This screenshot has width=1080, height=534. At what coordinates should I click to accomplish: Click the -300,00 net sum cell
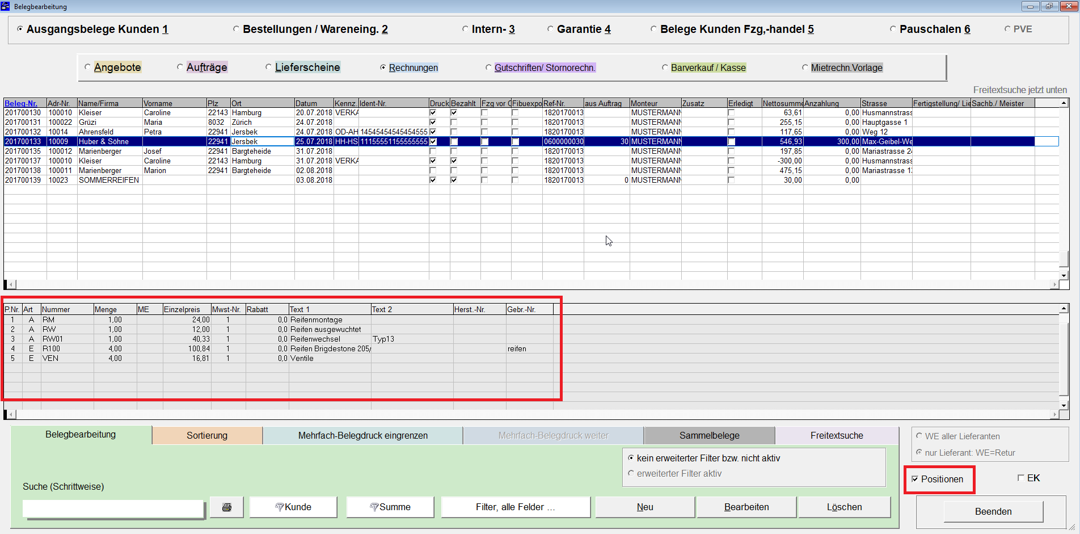point(782,161)
